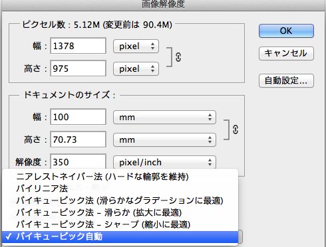Select ニアレストネイバー法 resampling option
Screen dimensions: 326x247
120,177
